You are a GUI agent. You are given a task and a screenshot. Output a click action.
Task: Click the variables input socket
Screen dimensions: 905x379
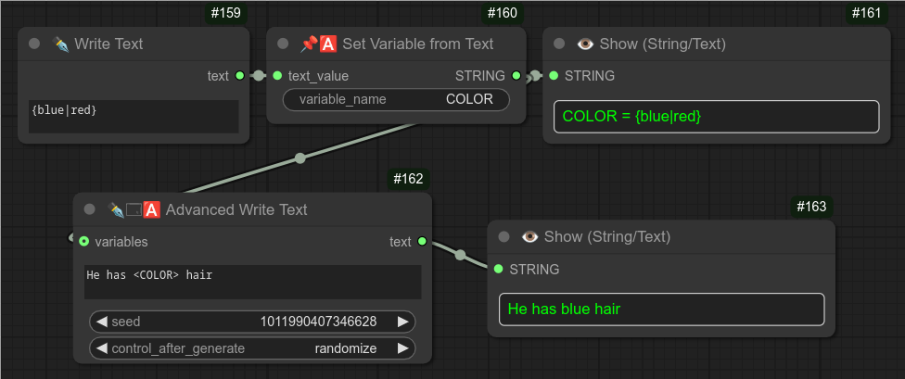[84, 242]
